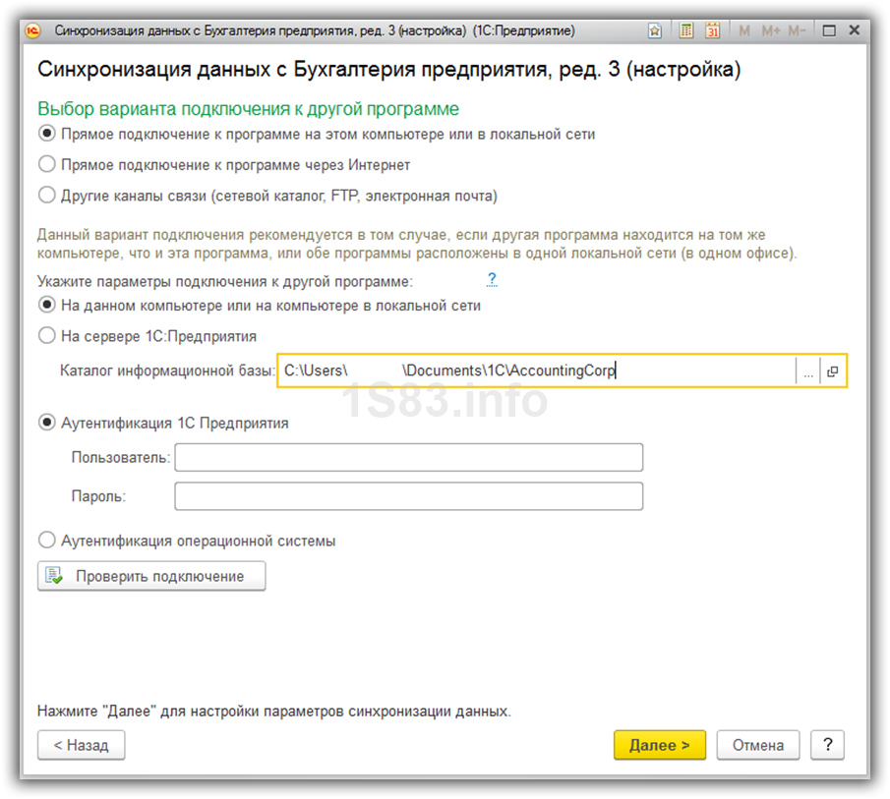Open the calendar icon in title bar
Viewport: 890px width, 799px height.
712,30
